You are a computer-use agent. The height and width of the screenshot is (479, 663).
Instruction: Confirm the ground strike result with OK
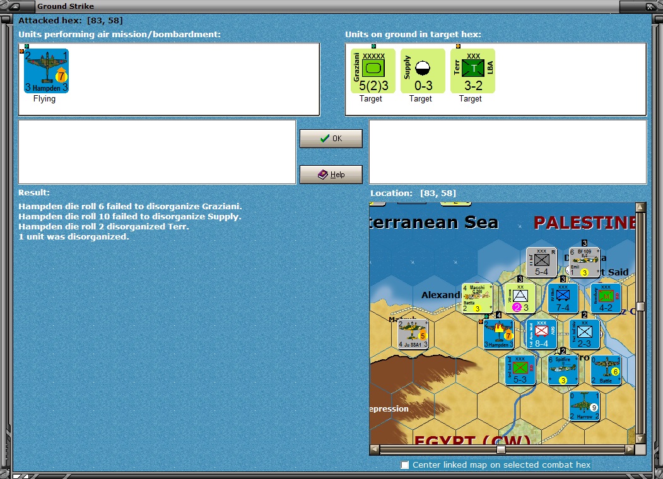(331, 139)
